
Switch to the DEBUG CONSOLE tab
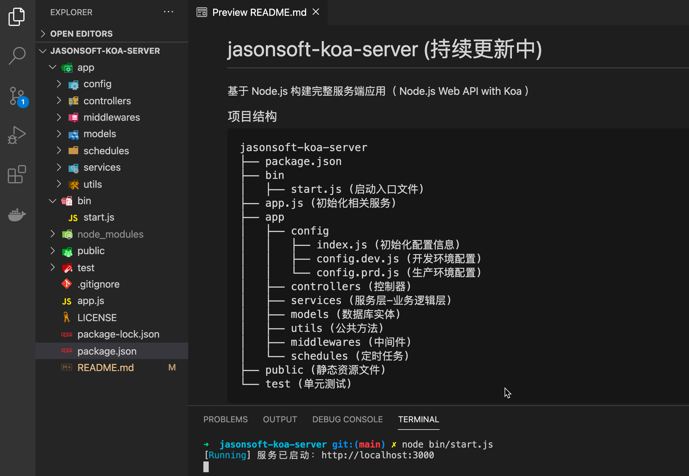[347, 419]
